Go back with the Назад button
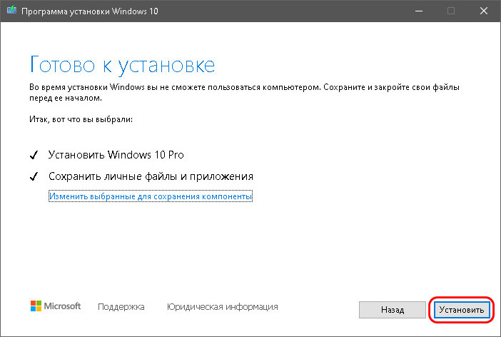501x337 pixels. tap(393, 309)
